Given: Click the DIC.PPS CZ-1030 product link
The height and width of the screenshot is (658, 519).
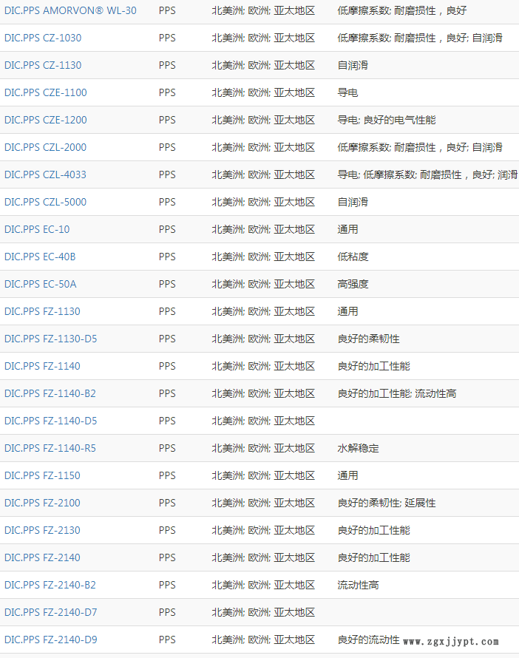Looking at the screenshot, I should pos(43,38).
